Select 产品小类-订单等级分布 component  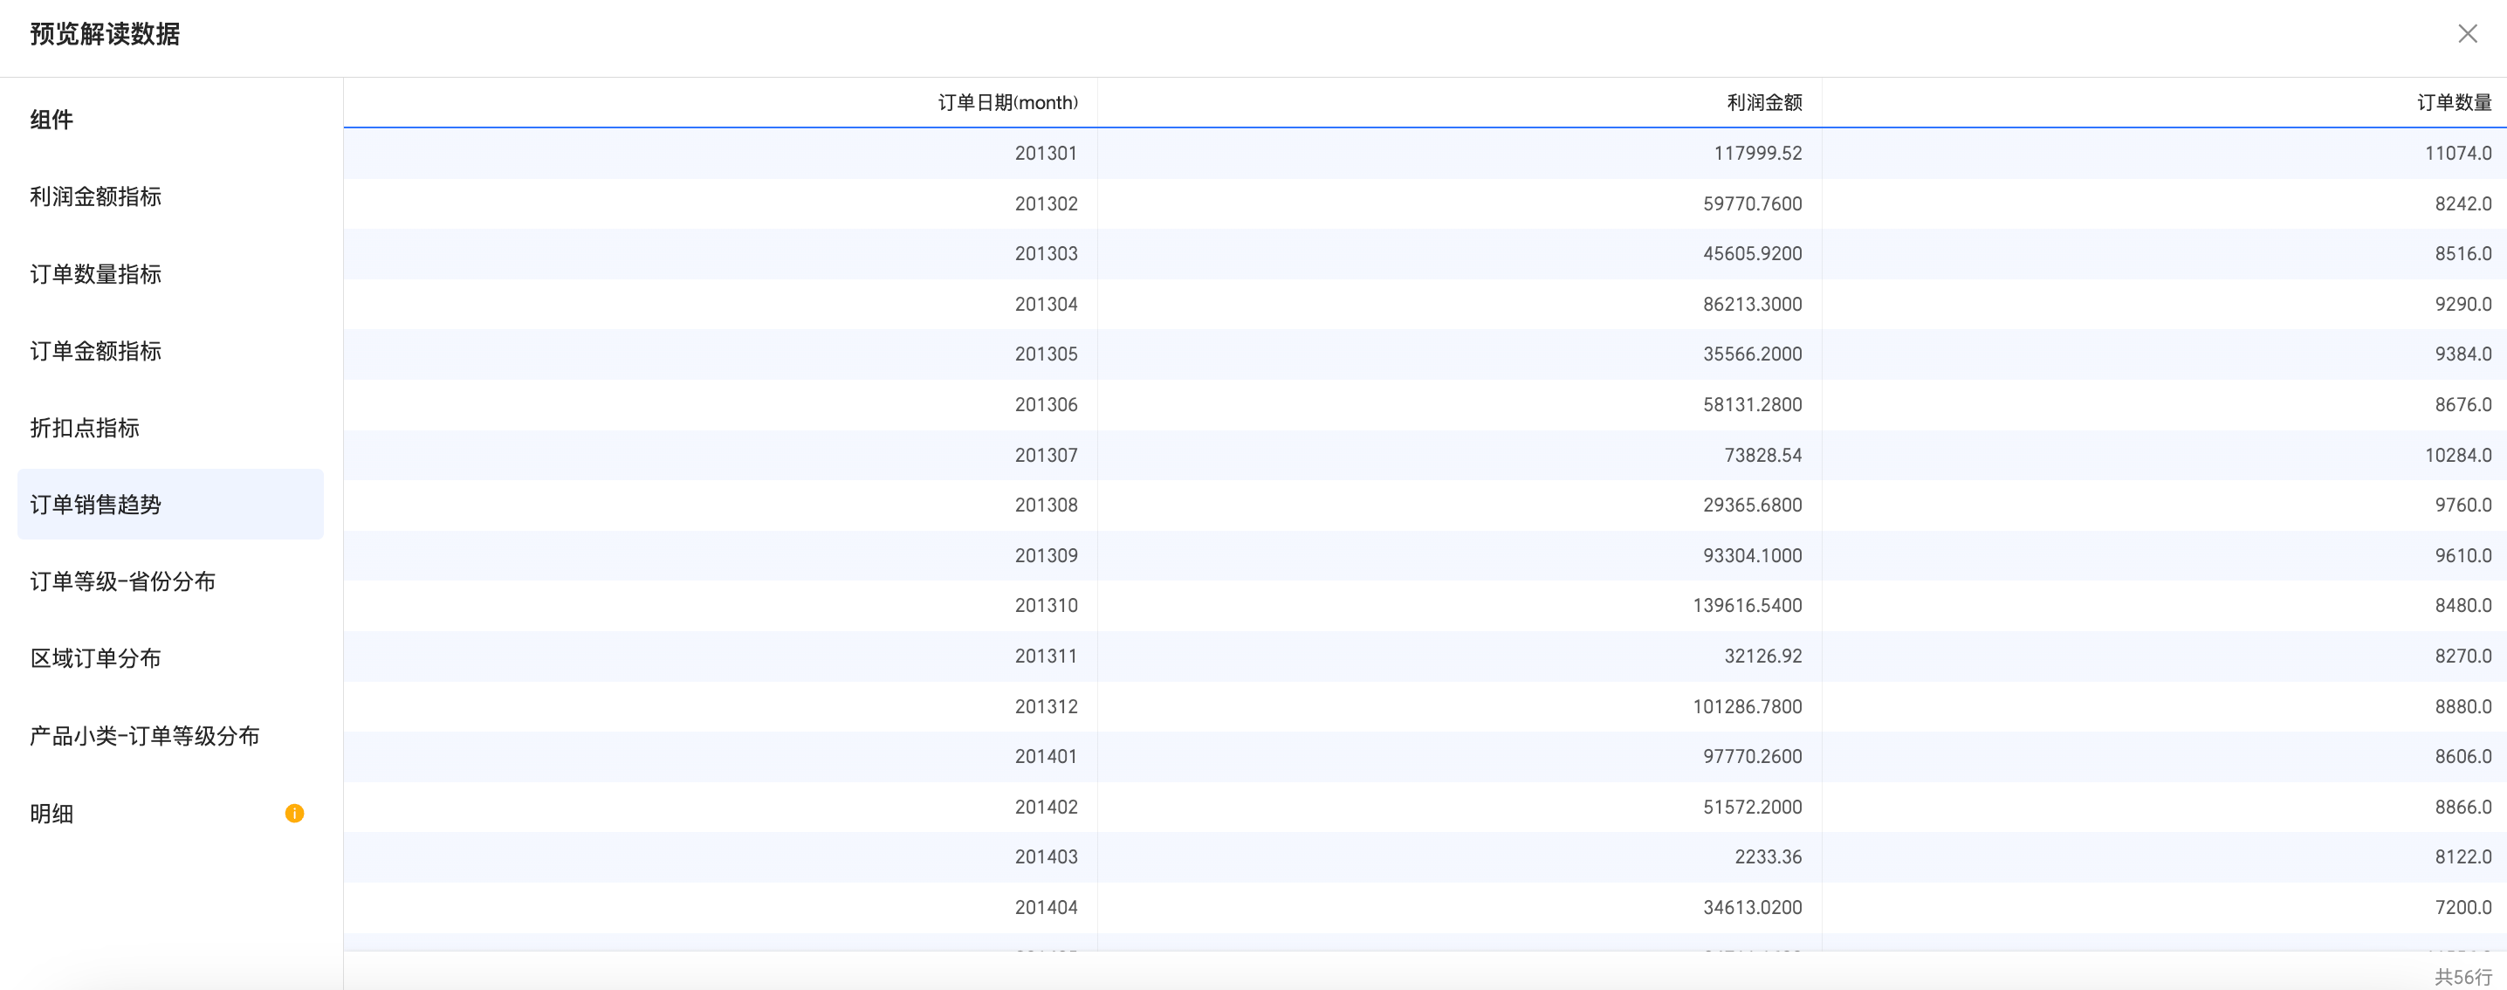(x=144, y=736)
